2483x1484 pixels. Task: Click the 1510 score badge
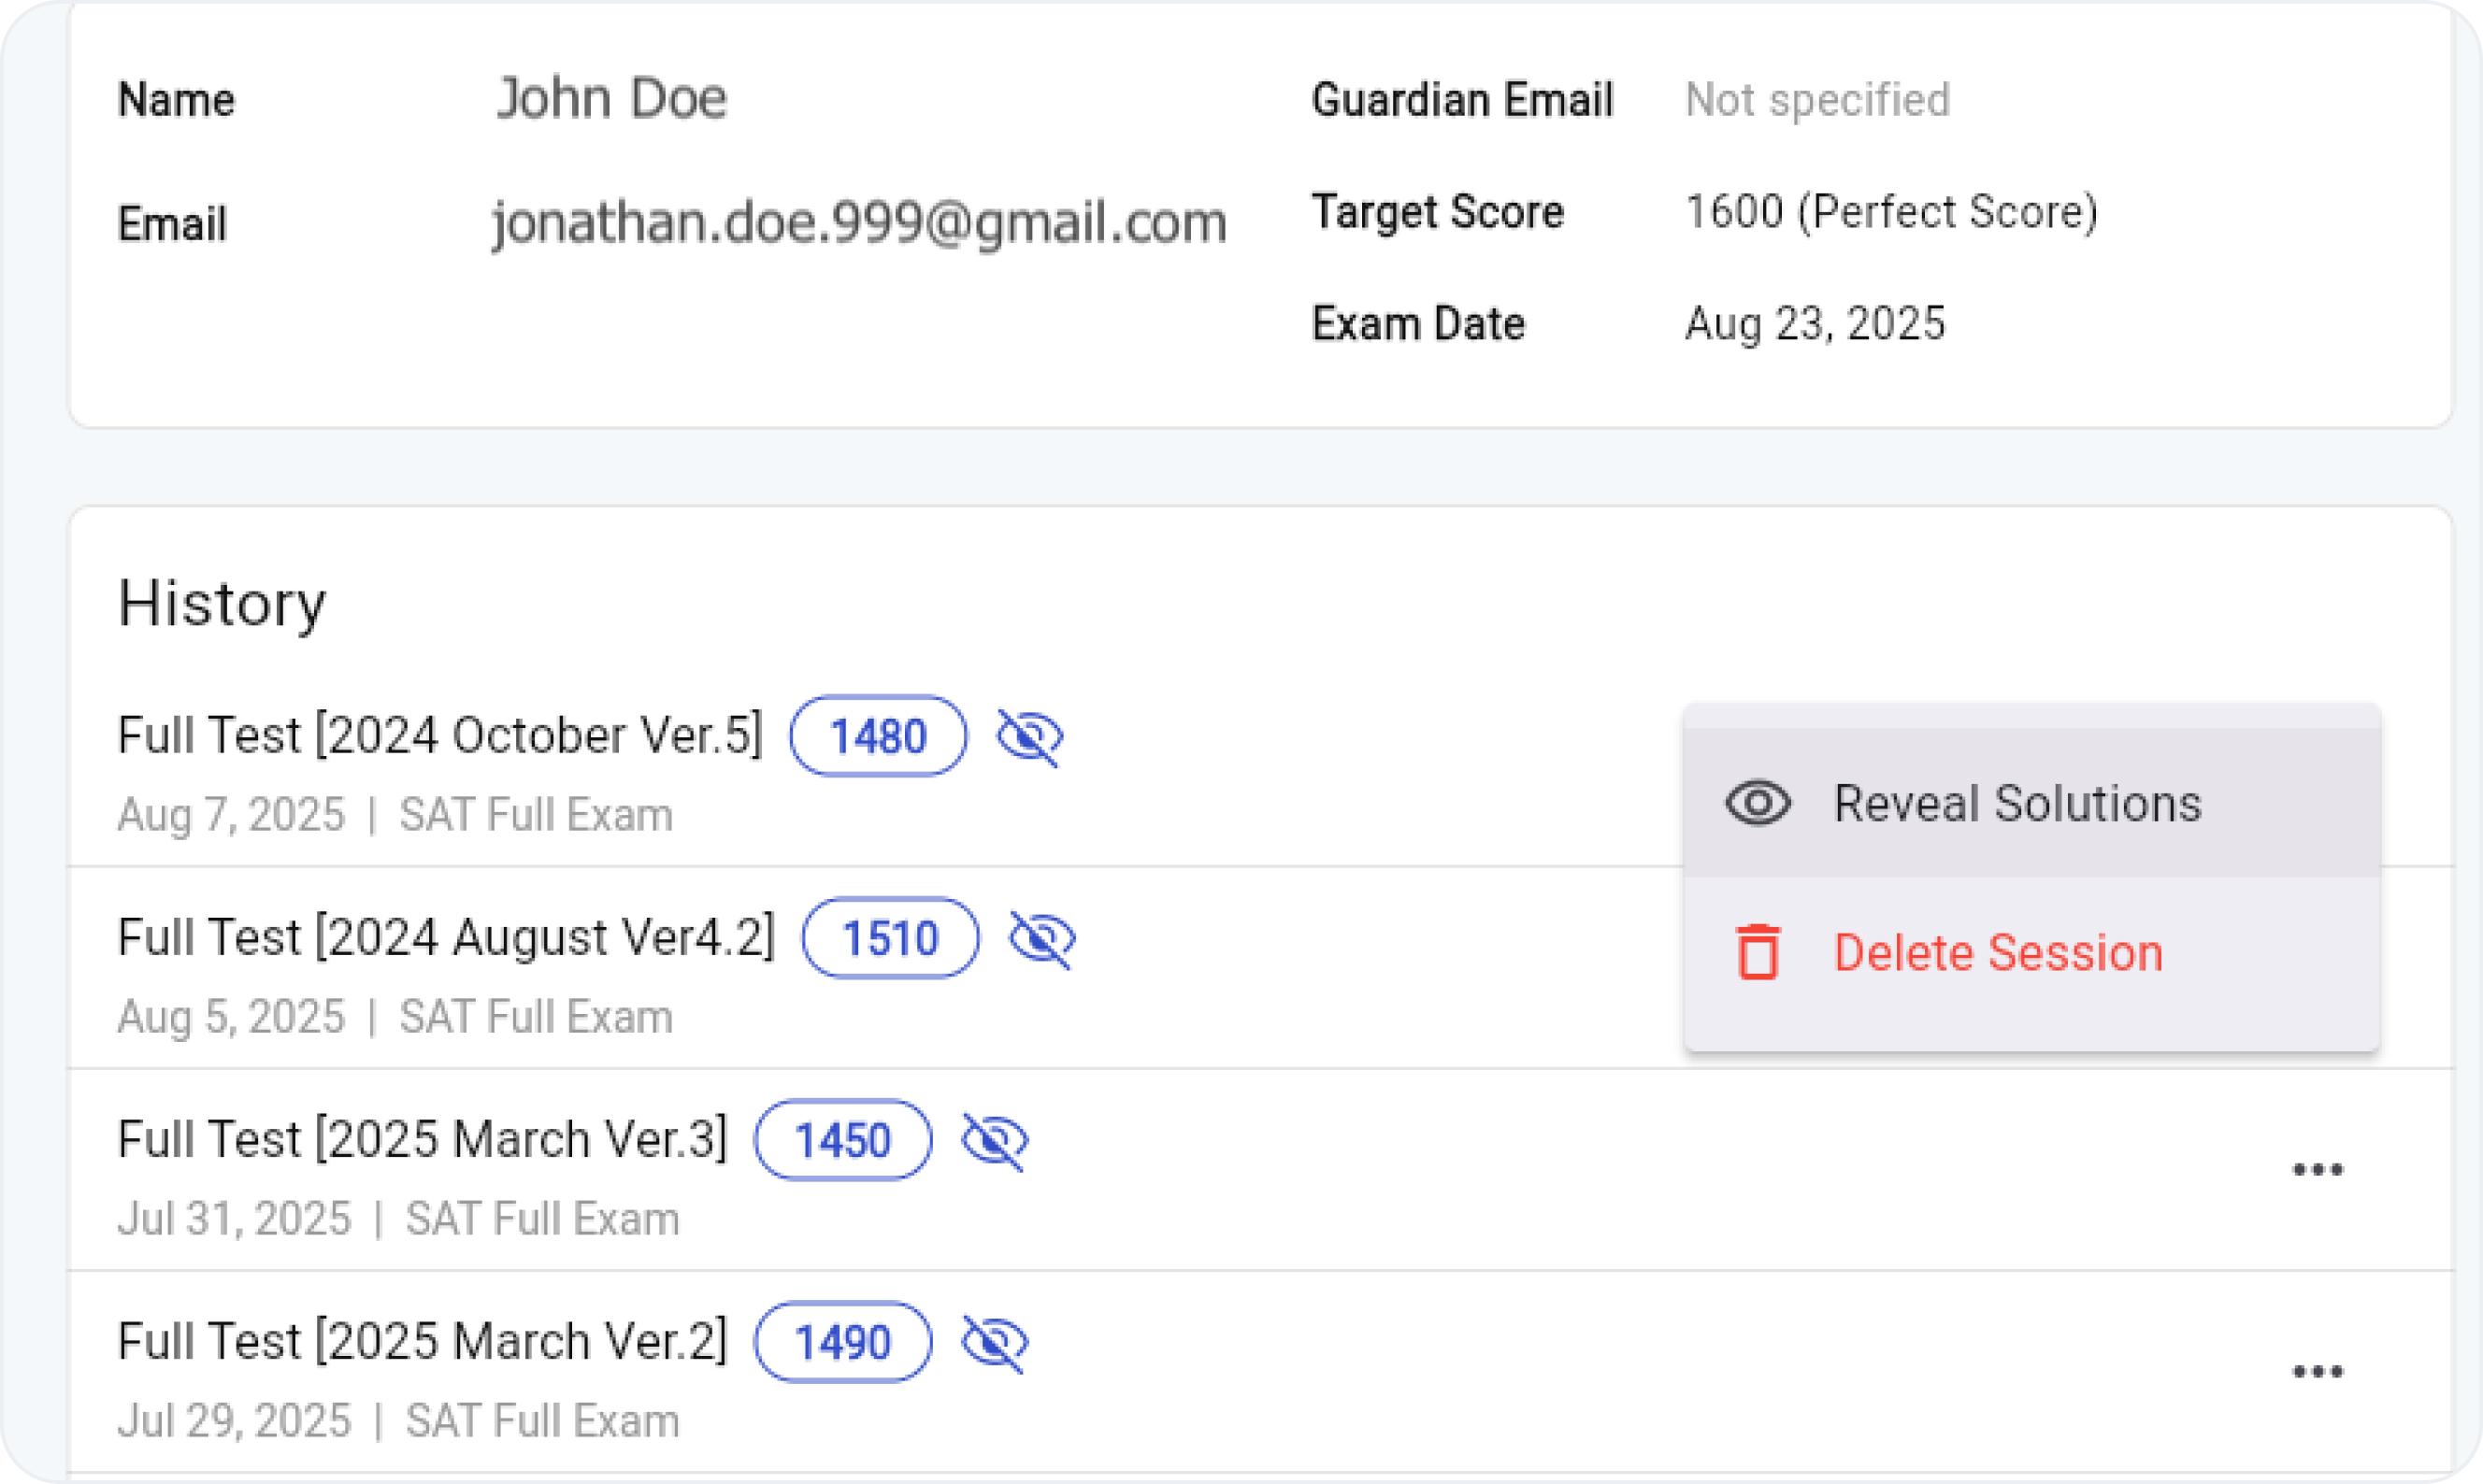pyautogui.click(x=890, y=939)
